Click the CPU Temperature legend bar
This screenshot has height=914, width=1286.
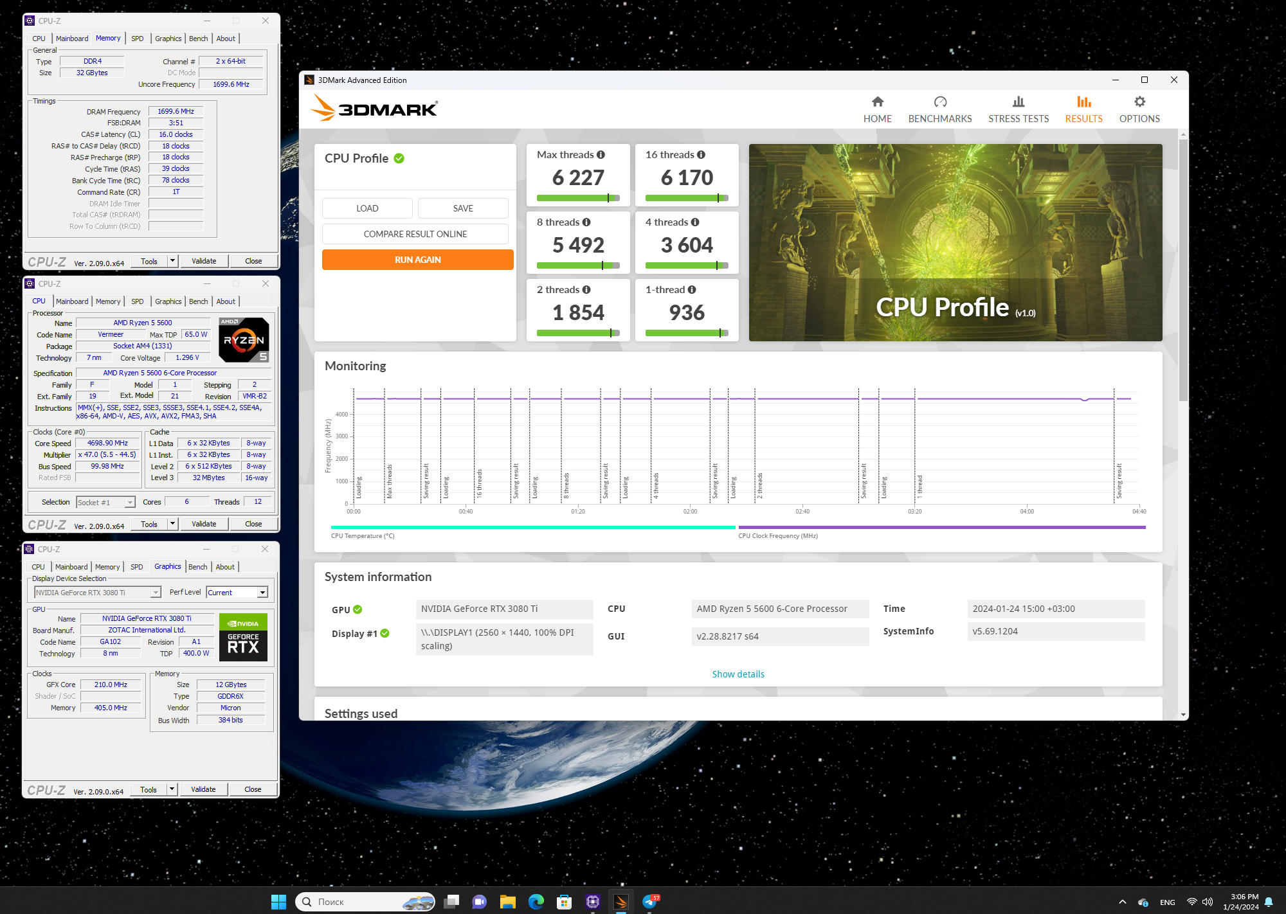coord(533,528)
